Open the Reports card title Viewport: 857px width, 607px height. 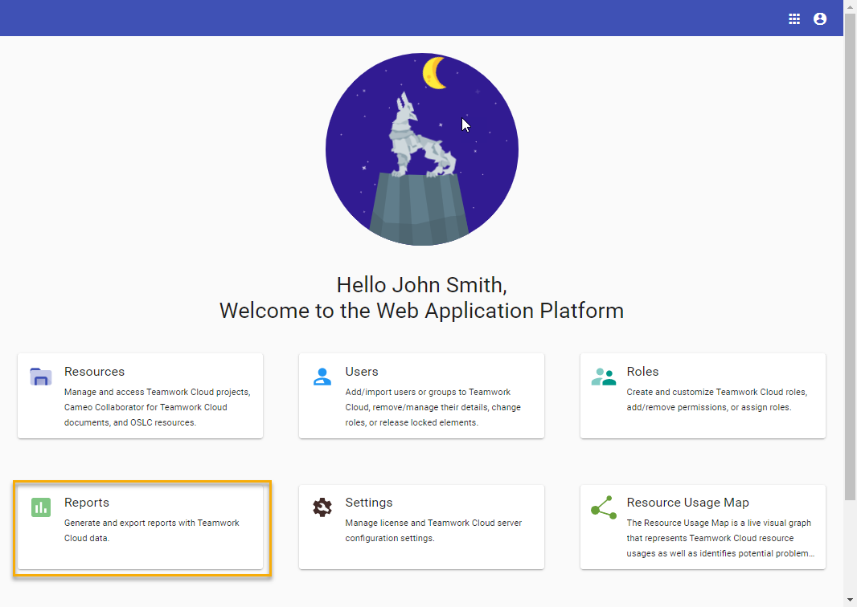[87, 503]
